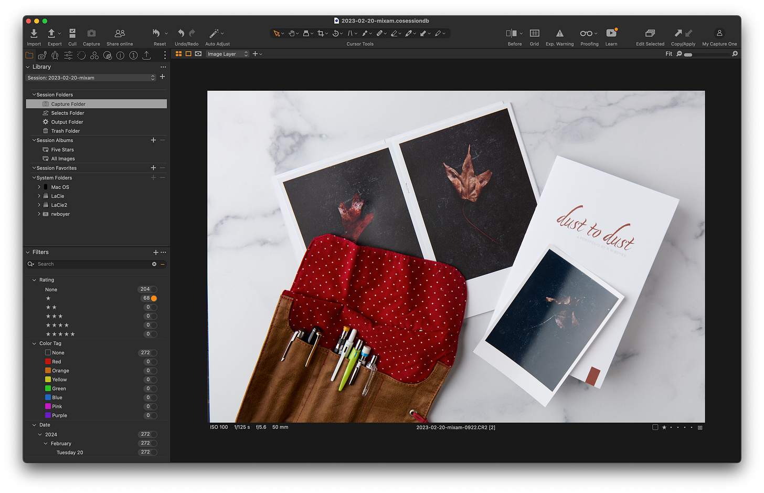Viewport: 764px width, 493px height.
Task: Expand the rwboyer folder under System Folders
Action: click(38, 214)
